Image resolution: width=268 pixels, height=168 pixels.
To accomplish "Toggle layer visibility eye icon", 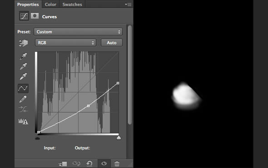I will point(104,163).
